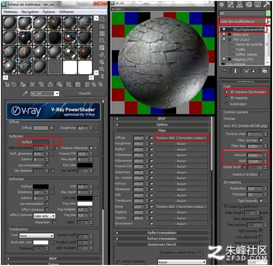
Task: Click the Pin Stack icon
Action: pyautogui.click(x=224, y=71)
